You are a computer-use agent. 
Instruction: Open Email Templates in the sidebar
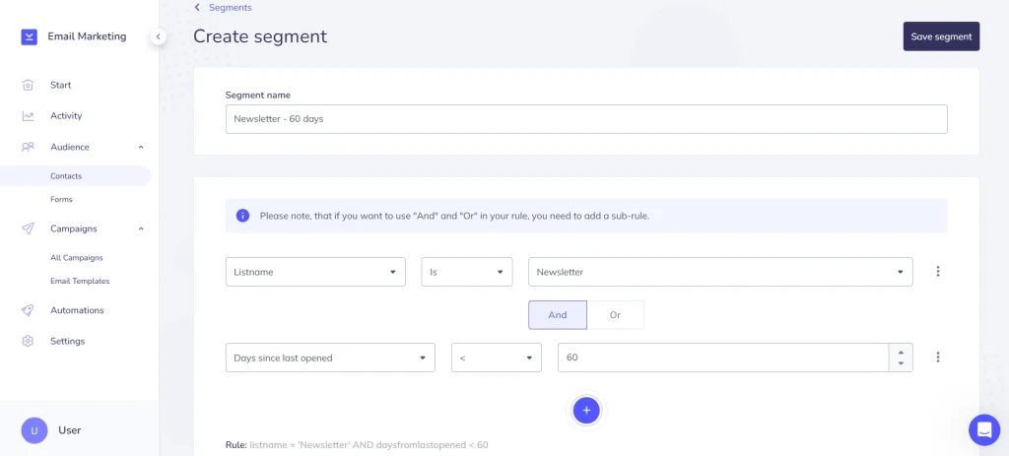coord(80,281)
